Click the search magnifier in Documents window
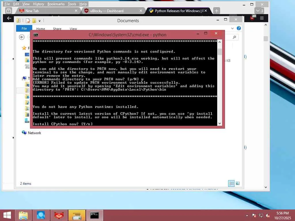This screenshot has height=221, width=295. (235, 37)
